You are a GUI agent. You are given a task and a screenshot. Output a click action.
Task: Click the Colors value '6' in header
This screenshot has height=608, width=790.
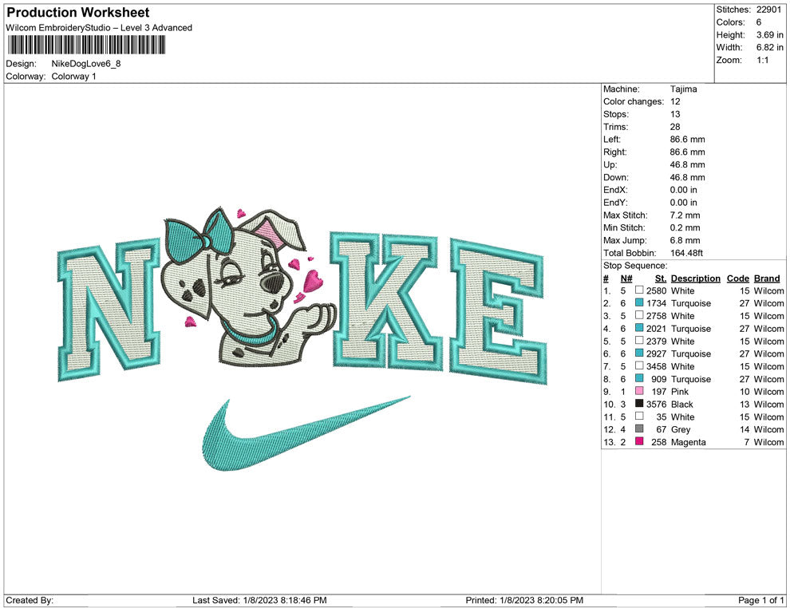759,22
